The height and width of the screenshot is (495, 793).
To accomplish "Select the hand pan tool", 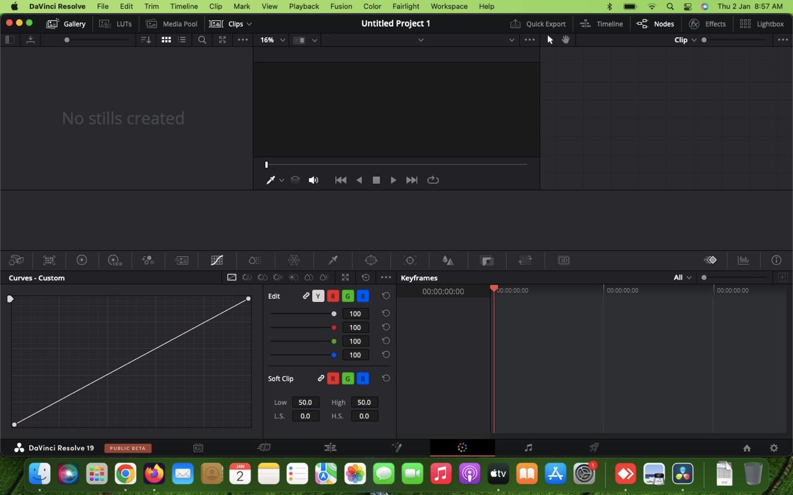I will [x=566, y=40].
